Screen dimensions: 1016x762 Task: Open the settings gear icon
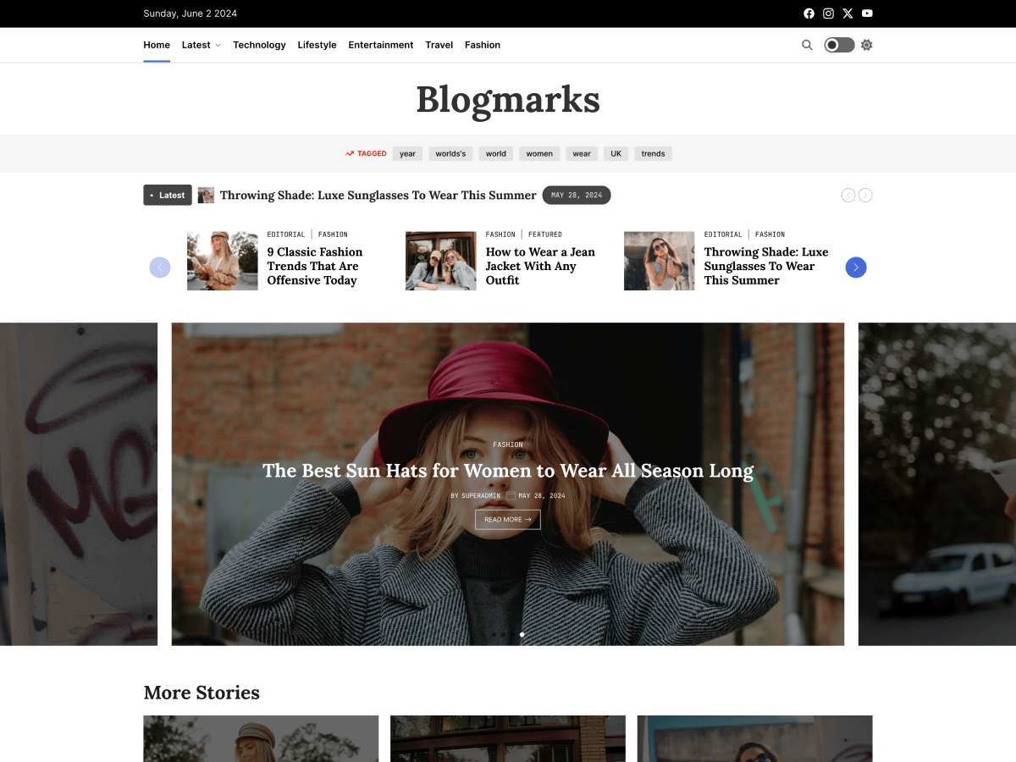pos(866,45)
